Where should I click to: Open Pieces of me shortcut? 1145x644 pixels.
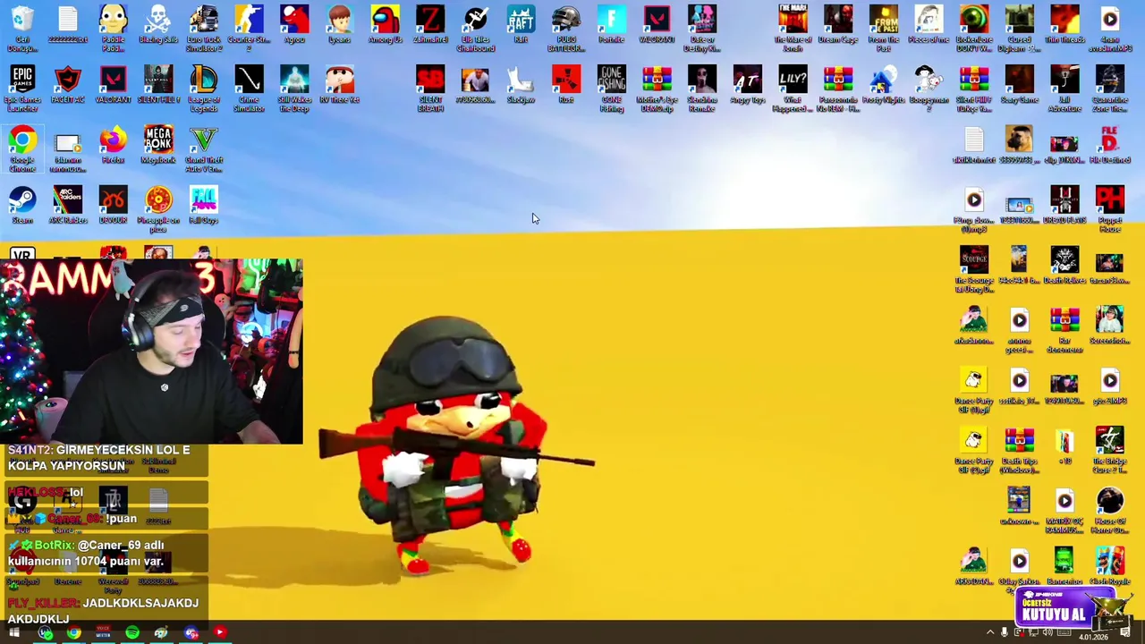[929, 25]
